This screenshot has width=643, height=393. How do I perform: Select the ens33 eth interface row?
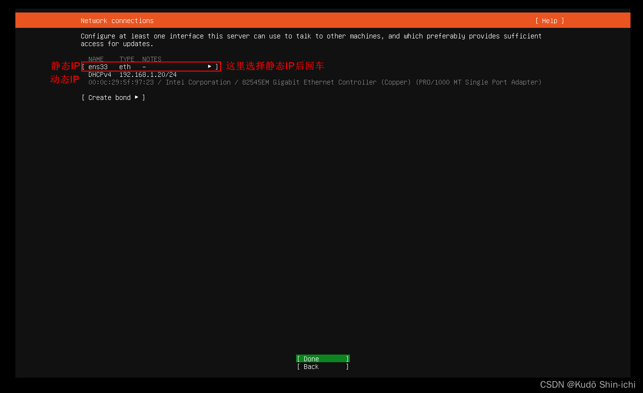pyautogui.click(x=150, y=67)
